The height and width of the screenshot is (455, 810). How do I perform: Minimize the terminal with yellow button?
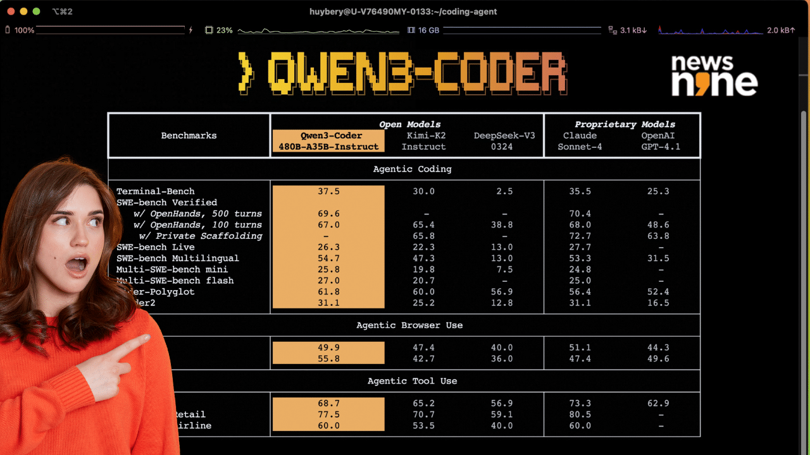pyautogui.click(x=23, y=11)
